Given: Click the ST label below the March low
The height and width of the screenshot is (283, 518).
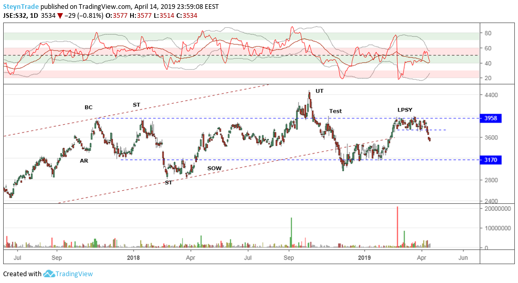Looking at the screenshot, I should coord(168,182).
